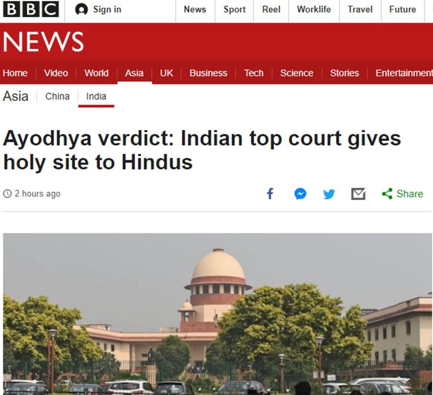Click the Asia section heading link
The width and height of the screenshot is (433, 395).
[x=16, y=96]
